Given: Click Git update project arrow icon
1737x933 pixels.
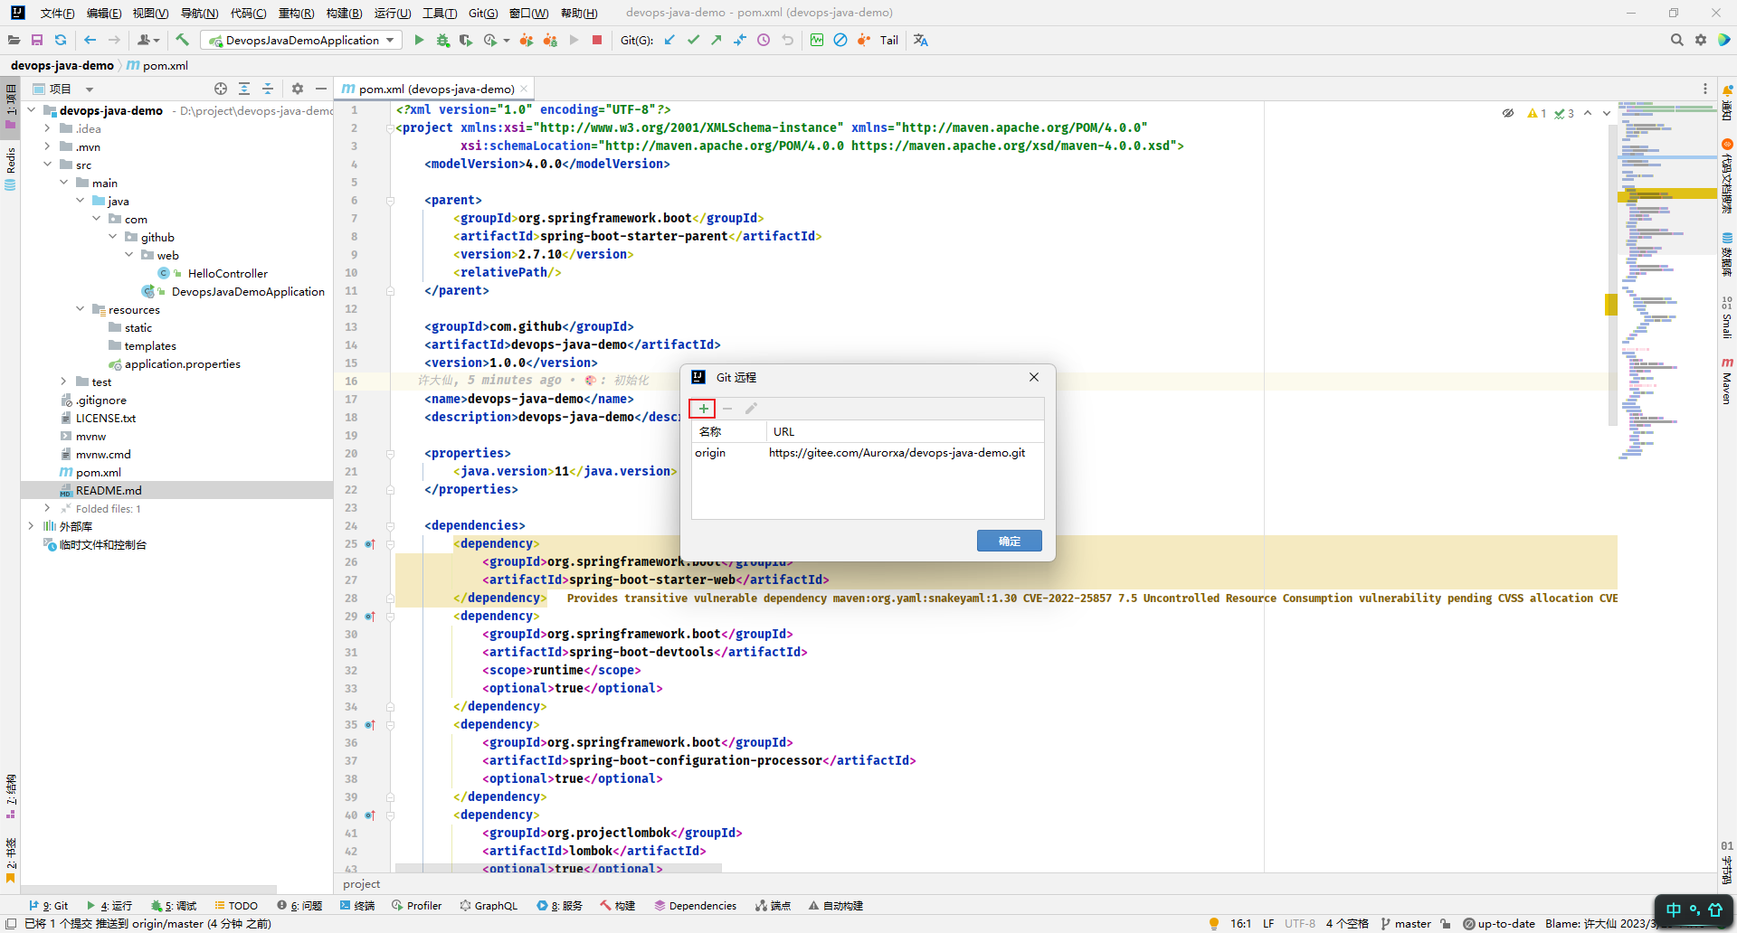Looking at the screenshot, I should (669, 40).
